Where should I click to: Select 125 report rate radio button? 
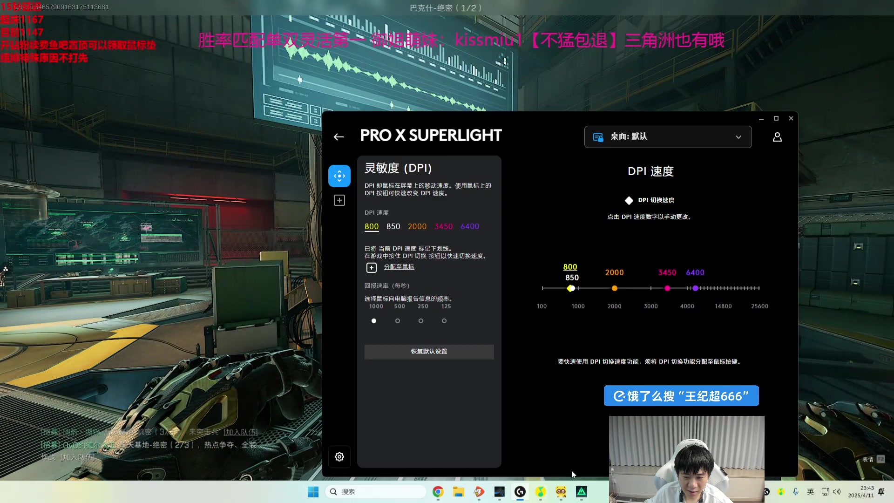point(444,321)
